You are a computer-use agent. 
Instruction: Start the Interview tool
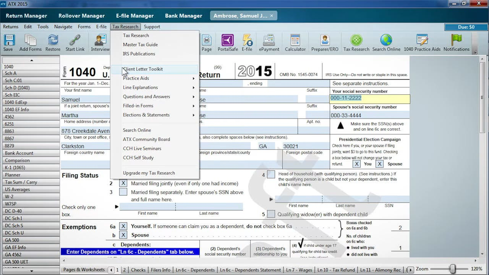(100, 42)
